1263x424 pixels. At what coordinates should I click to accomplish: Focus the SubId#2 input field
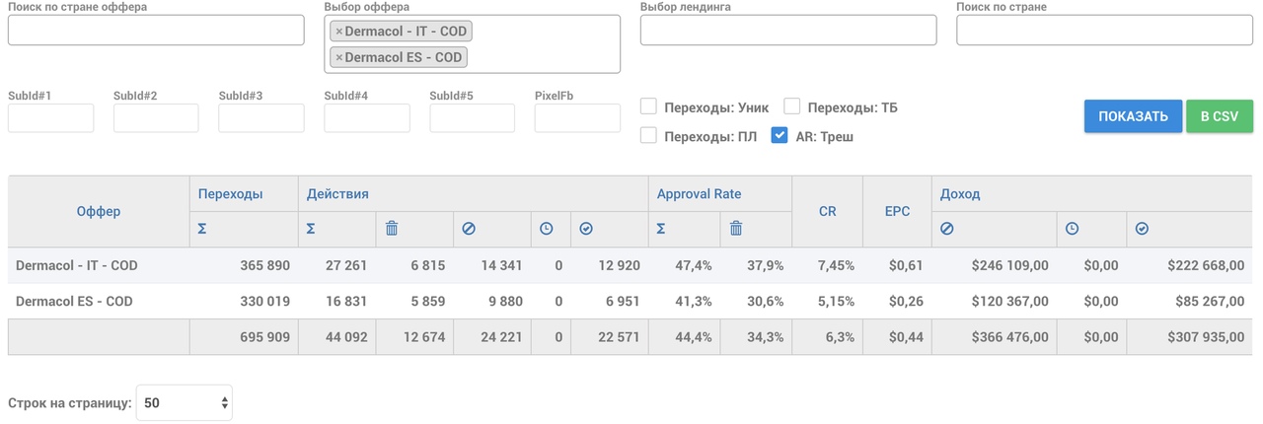tap(156, 118)
